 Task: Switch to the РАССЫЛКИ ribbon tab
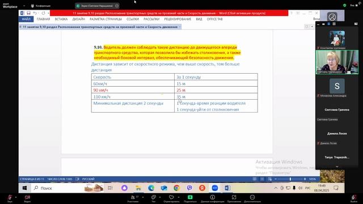151,19
